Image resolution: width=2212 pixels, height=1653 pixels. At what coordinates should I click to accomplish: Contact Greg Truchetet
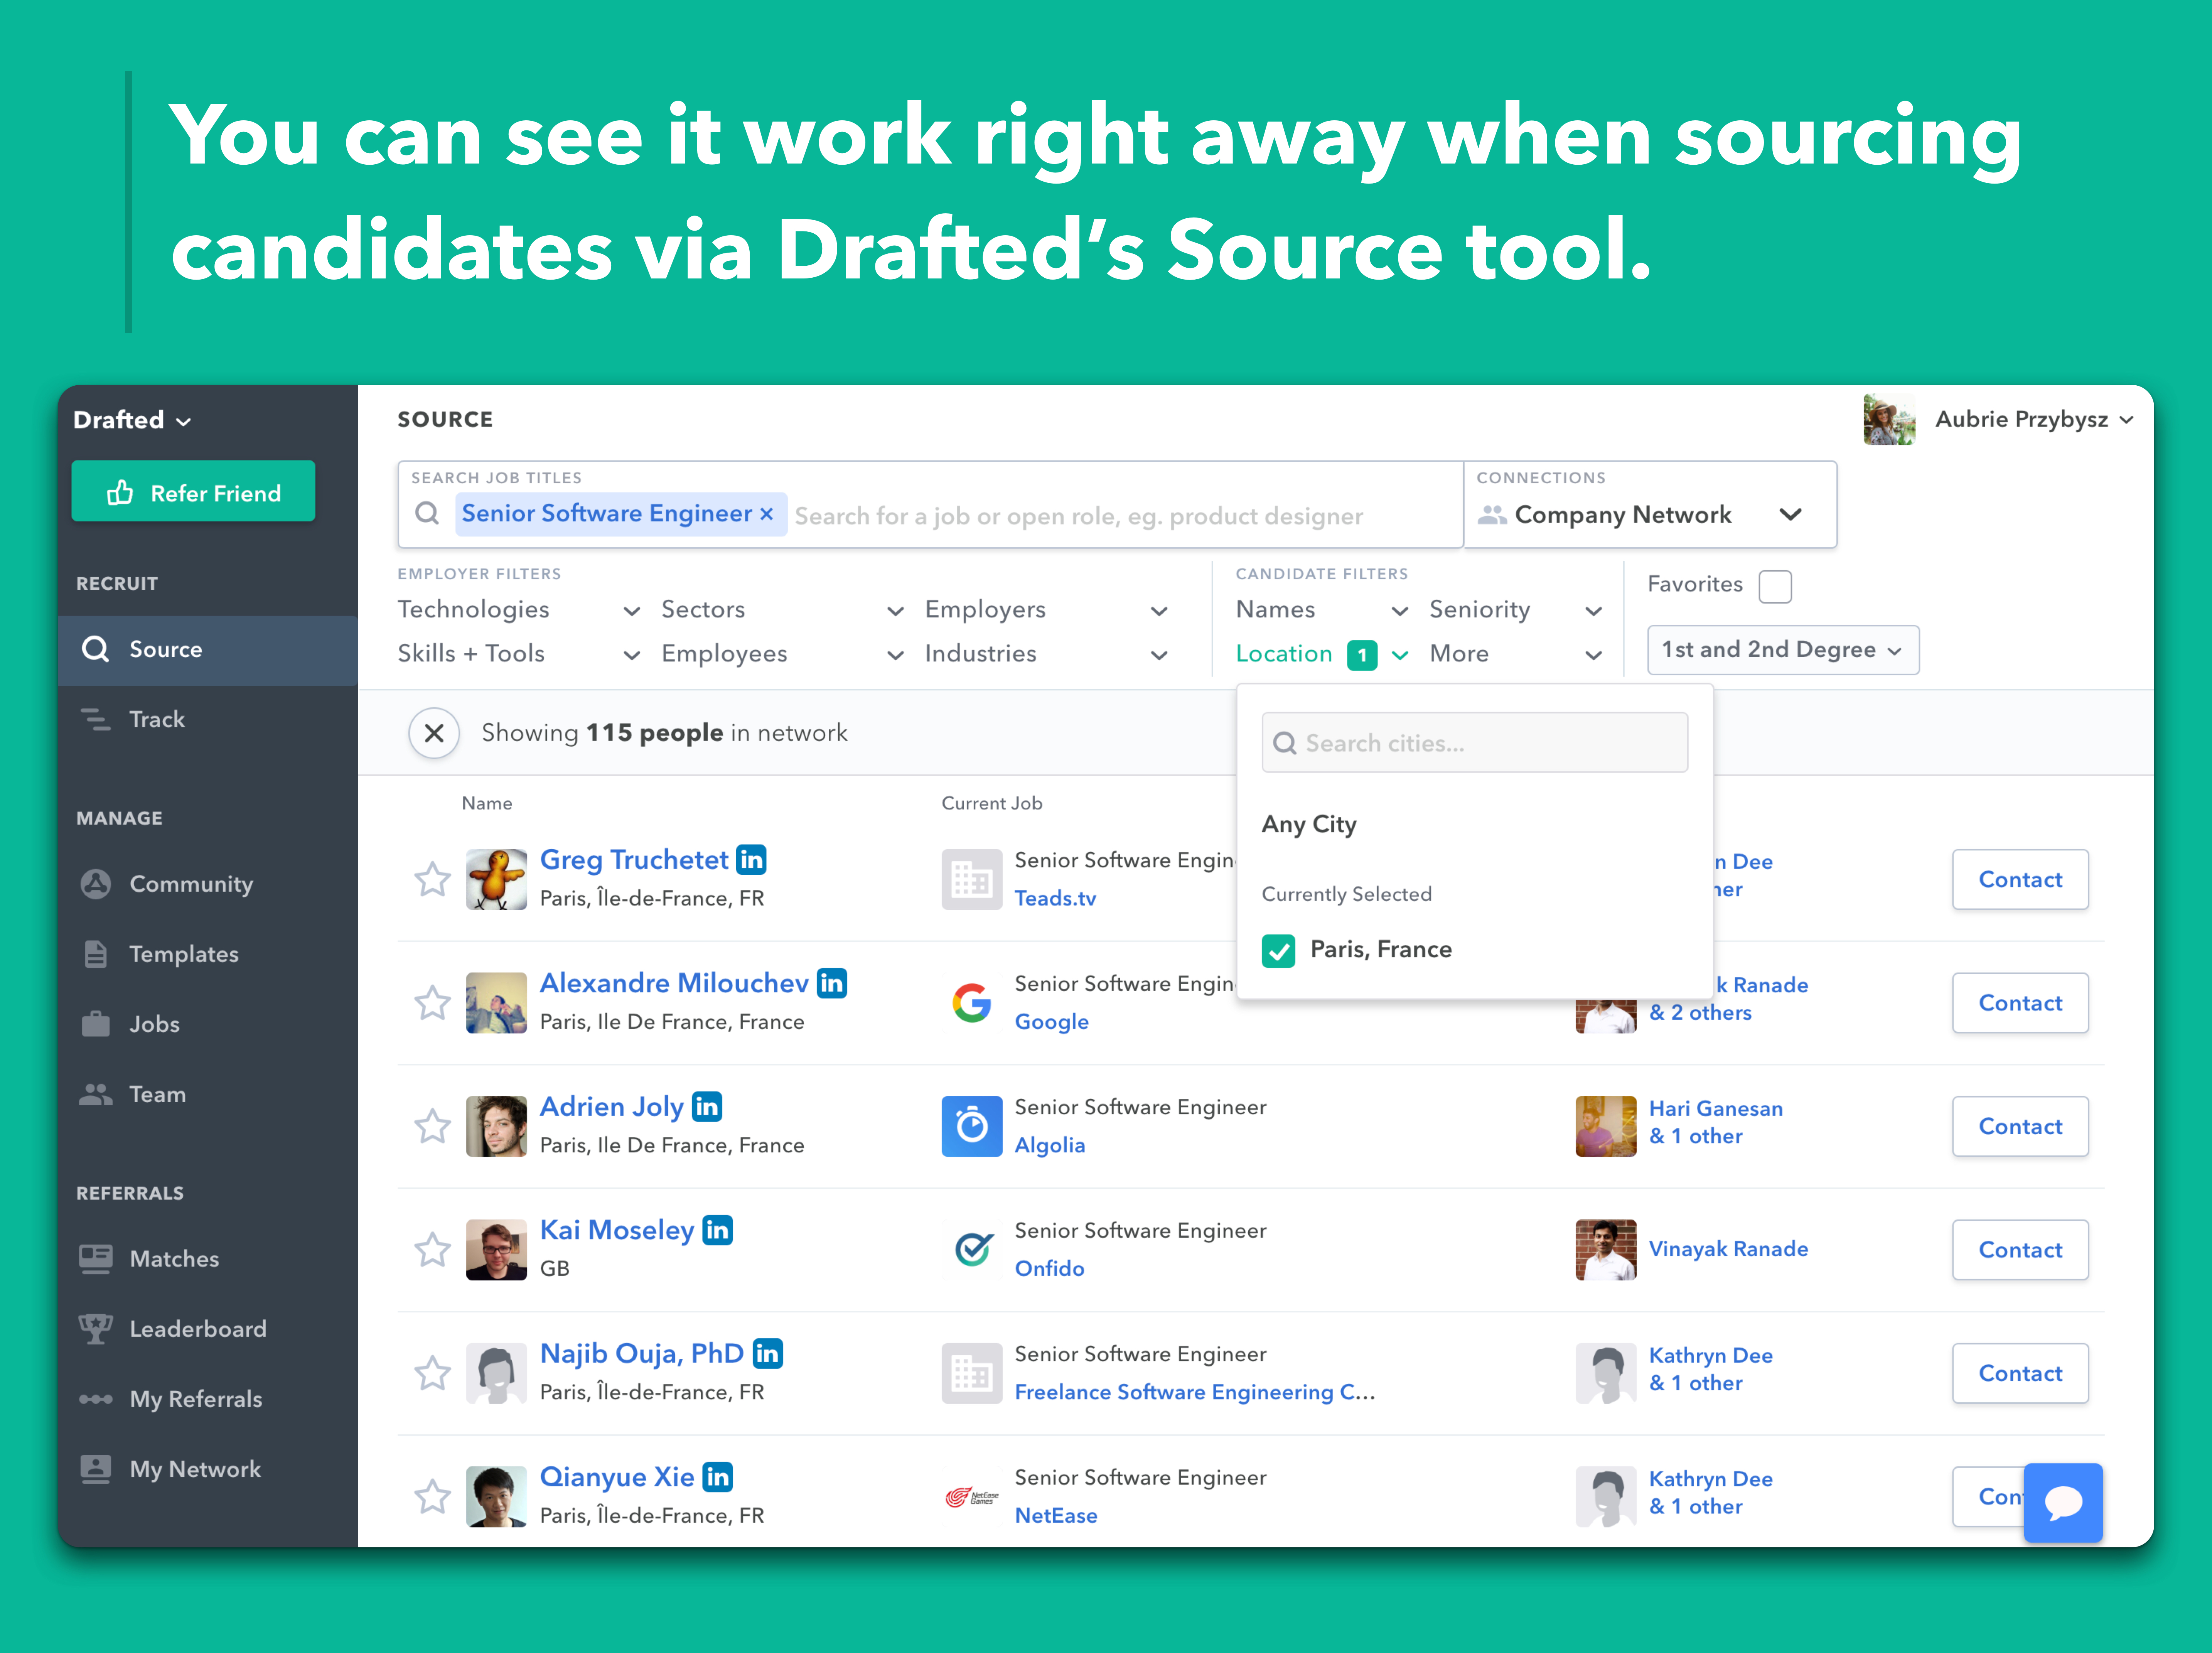pos(2020,880)
